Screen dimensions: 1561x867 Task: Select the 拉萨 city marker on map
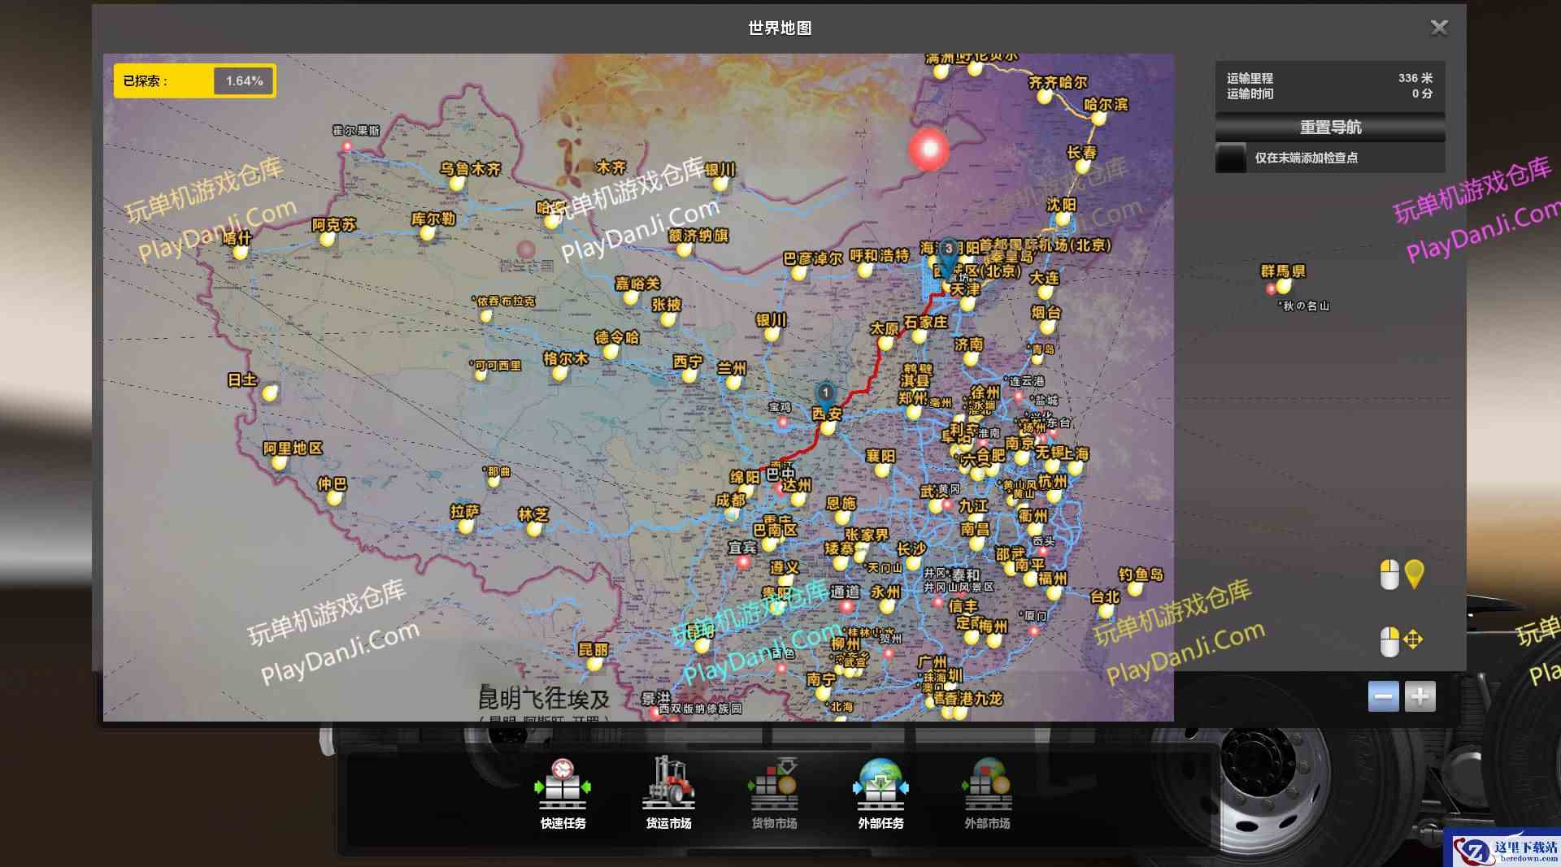466,526
